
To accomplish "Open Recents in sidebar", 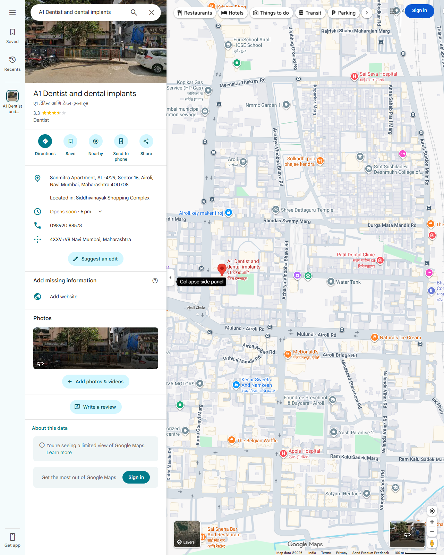I will point(12,64).
